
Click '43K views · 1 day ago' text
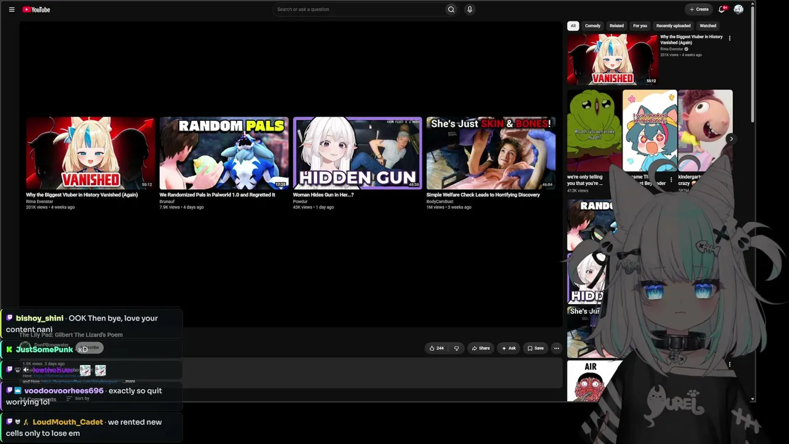313,207
